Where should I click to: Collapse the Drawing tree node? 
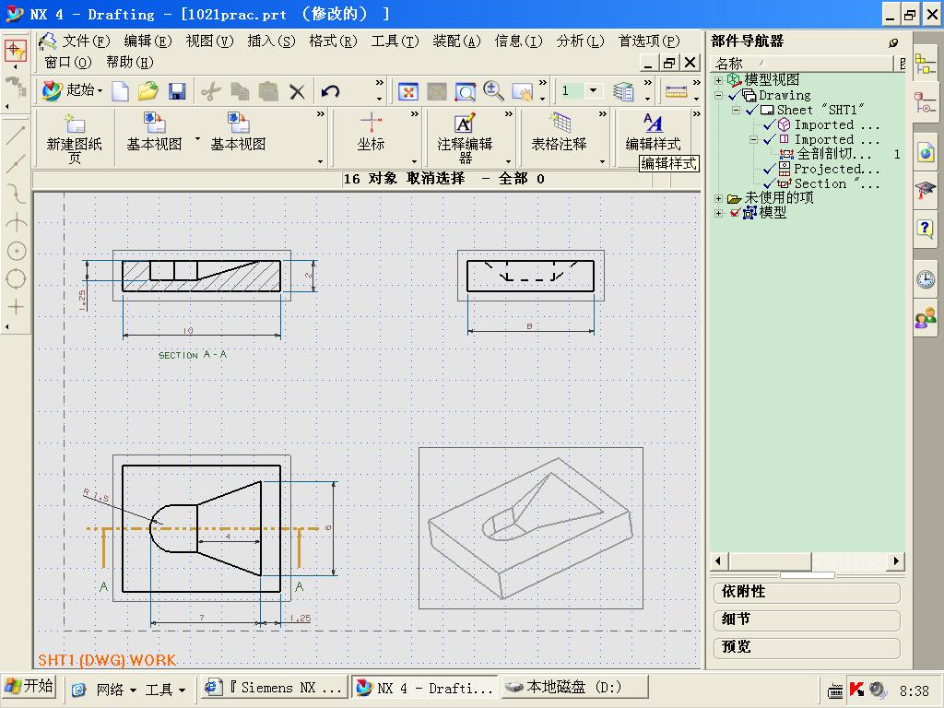coord(718,95)
